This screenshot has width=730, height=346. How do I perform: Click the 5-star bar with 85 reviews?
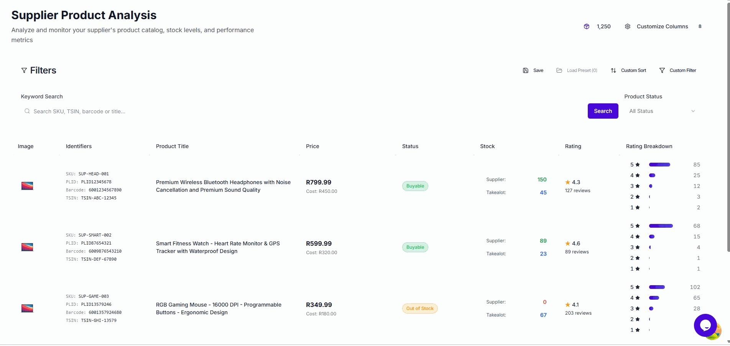[659, 165]
